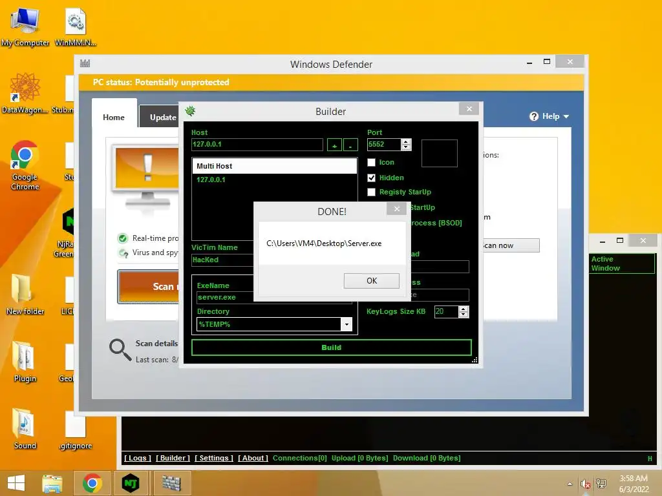Click Windows Defender taskbar icon

coord(171,483)
